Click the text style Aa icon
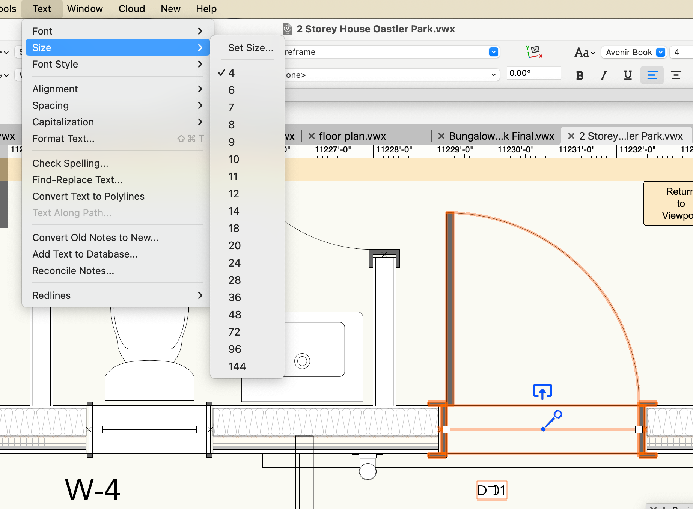Screen dimensions: 693x509 tap(585, 53)
